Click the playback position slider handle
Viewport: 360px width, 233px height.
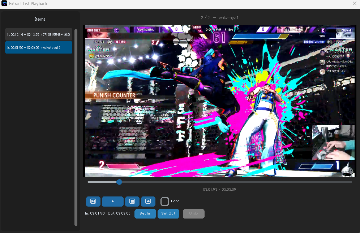pos(119,182)
